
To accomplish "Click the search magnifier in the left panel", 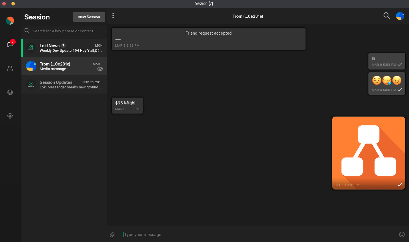I will (27, 31).
